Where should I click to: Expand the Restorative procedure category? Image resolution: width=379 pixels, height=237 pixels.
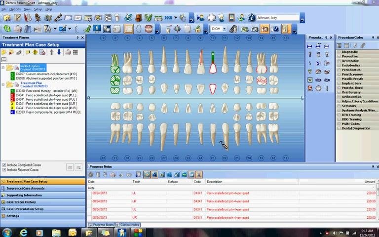(339, 61)
